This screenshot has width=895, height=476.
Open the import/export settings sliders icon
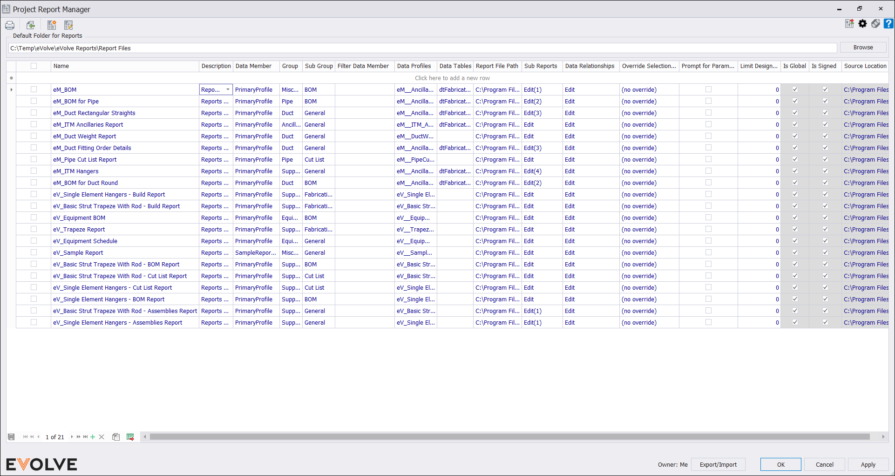click(x=849, y=24)
